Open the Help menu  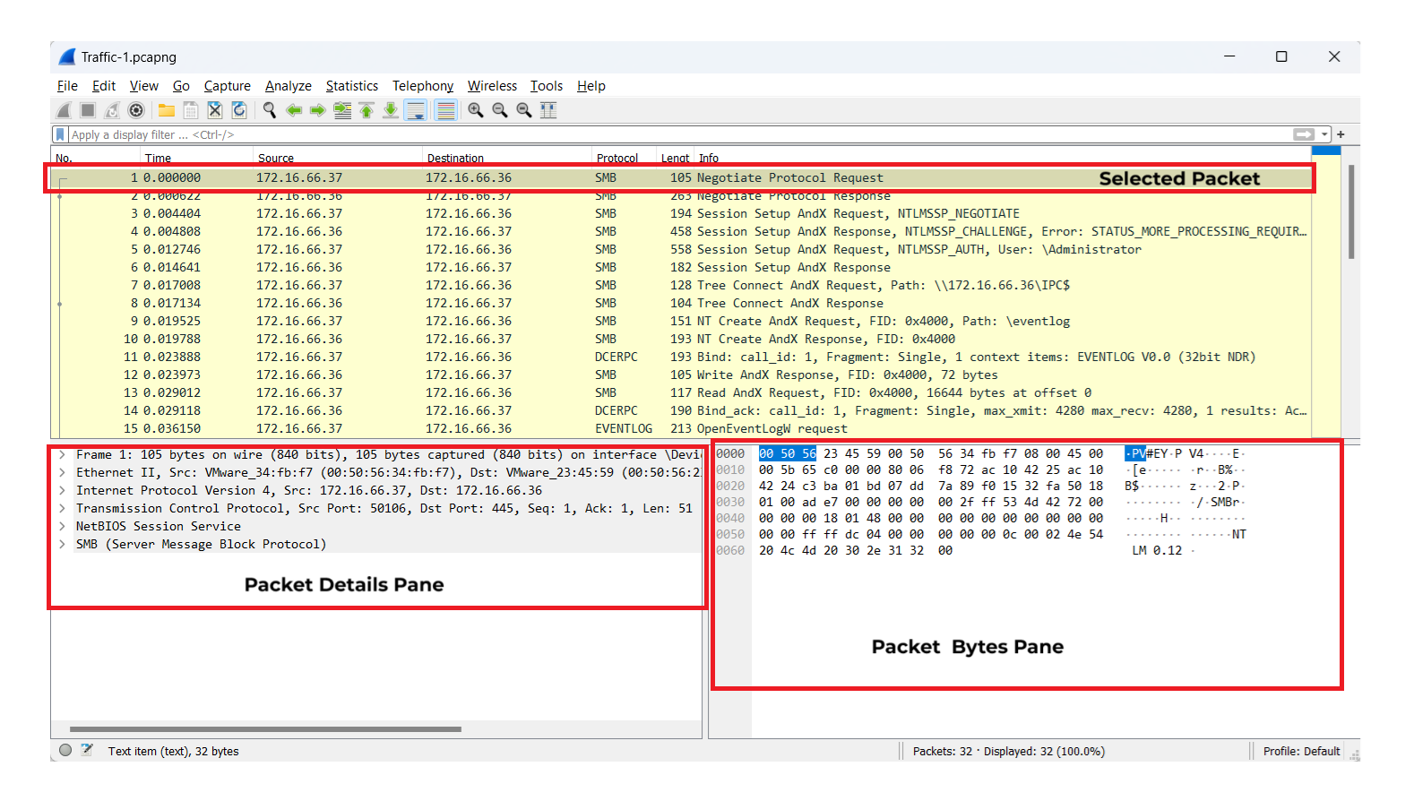(x=591, y=86)
